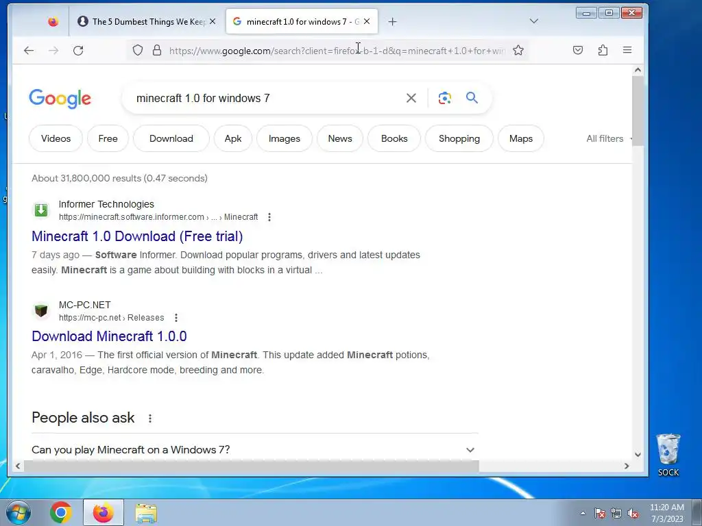The width and height of the screenshot is (702, 526).
Task: Reload the current page
Action: click(x=78, y=51)
